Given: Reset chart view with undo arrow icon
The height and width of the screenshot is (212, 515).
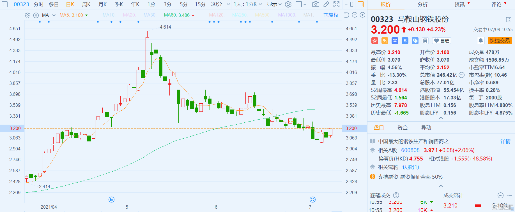Looking at the screenshot, I should click(347, 15).
